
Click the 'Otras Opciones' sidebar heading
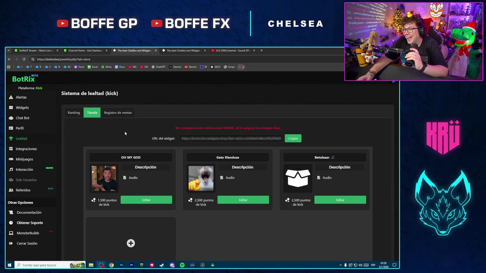pyautogui.click(x=21, y=202)
